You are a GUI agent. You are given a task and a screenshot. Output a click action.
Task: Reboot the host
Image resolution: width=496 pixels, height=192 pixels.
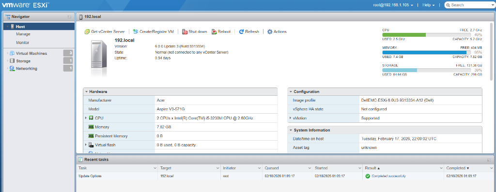pyautogui.click(x=221, y=31)
